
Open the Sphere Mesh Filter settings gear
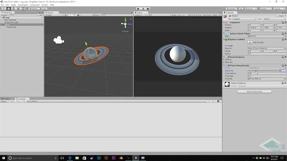coord(285,34)
